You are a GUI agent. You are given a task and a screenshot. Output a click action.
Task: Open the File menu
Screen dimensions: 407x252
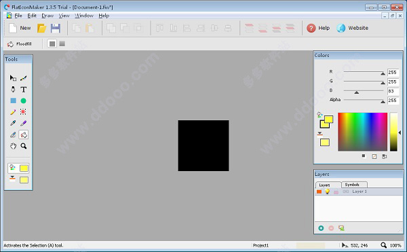click(x=18, y=16)
